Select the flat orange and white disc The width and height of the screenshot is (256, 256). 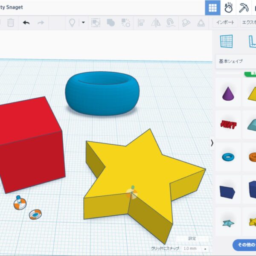click(35, 215)
